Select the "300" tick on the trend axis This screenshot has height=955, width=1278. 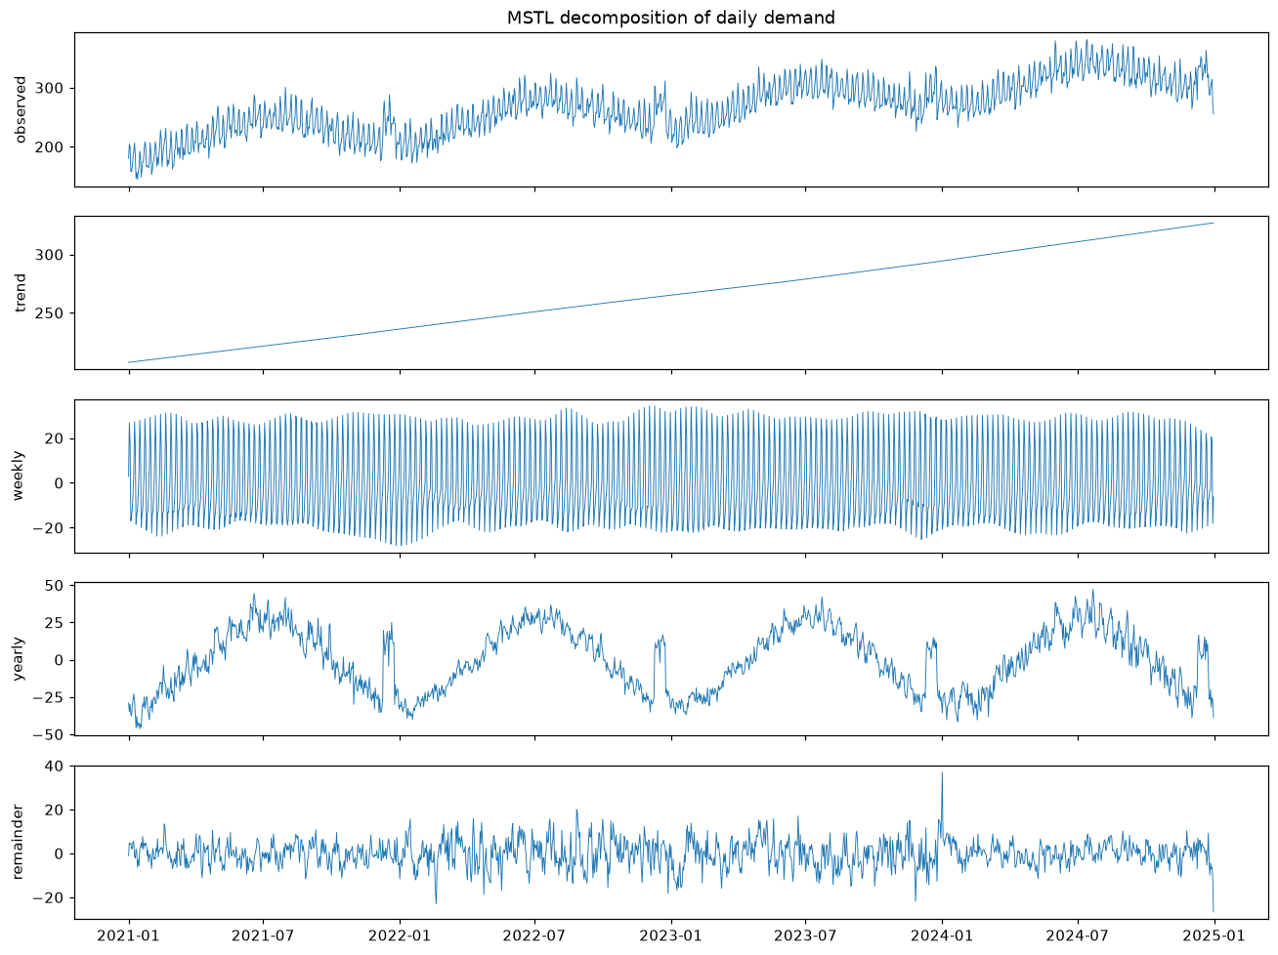click(x=51, y=256)
